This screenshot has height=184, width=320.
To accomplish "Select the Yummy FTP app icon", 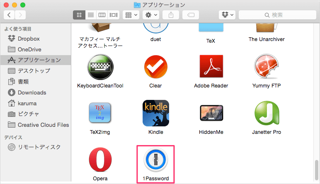I will [x=267, y=66].
